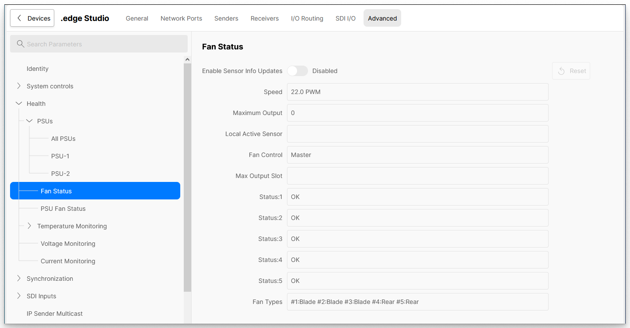The height and width of the screenshot is (328, 630).
Task: Select PSU Fan Status item
Action: tap(63, 209)
